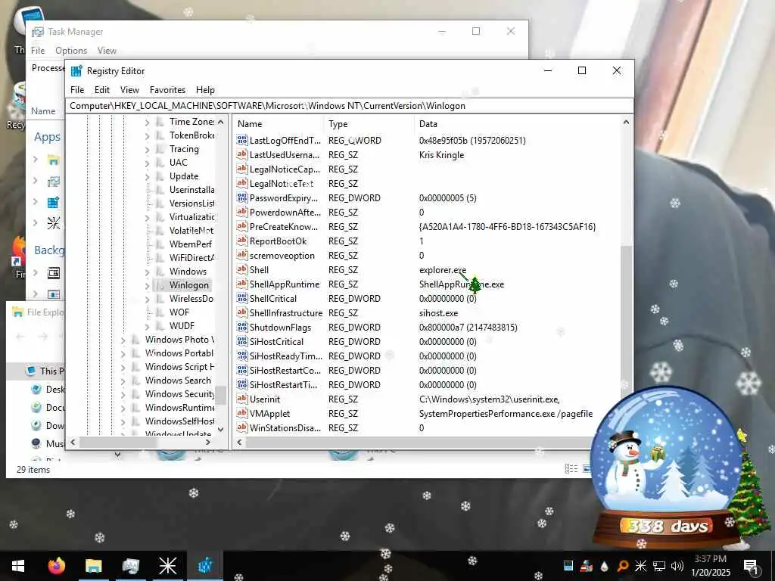Image resolution: width=775 pixels, height=581 pixels.
Task: Click the Shell value string icon
Action: pyautogui.click(x=241, y=270)
